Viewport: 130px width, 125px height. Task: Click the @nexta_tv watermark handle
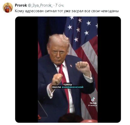tap(93, 105)
